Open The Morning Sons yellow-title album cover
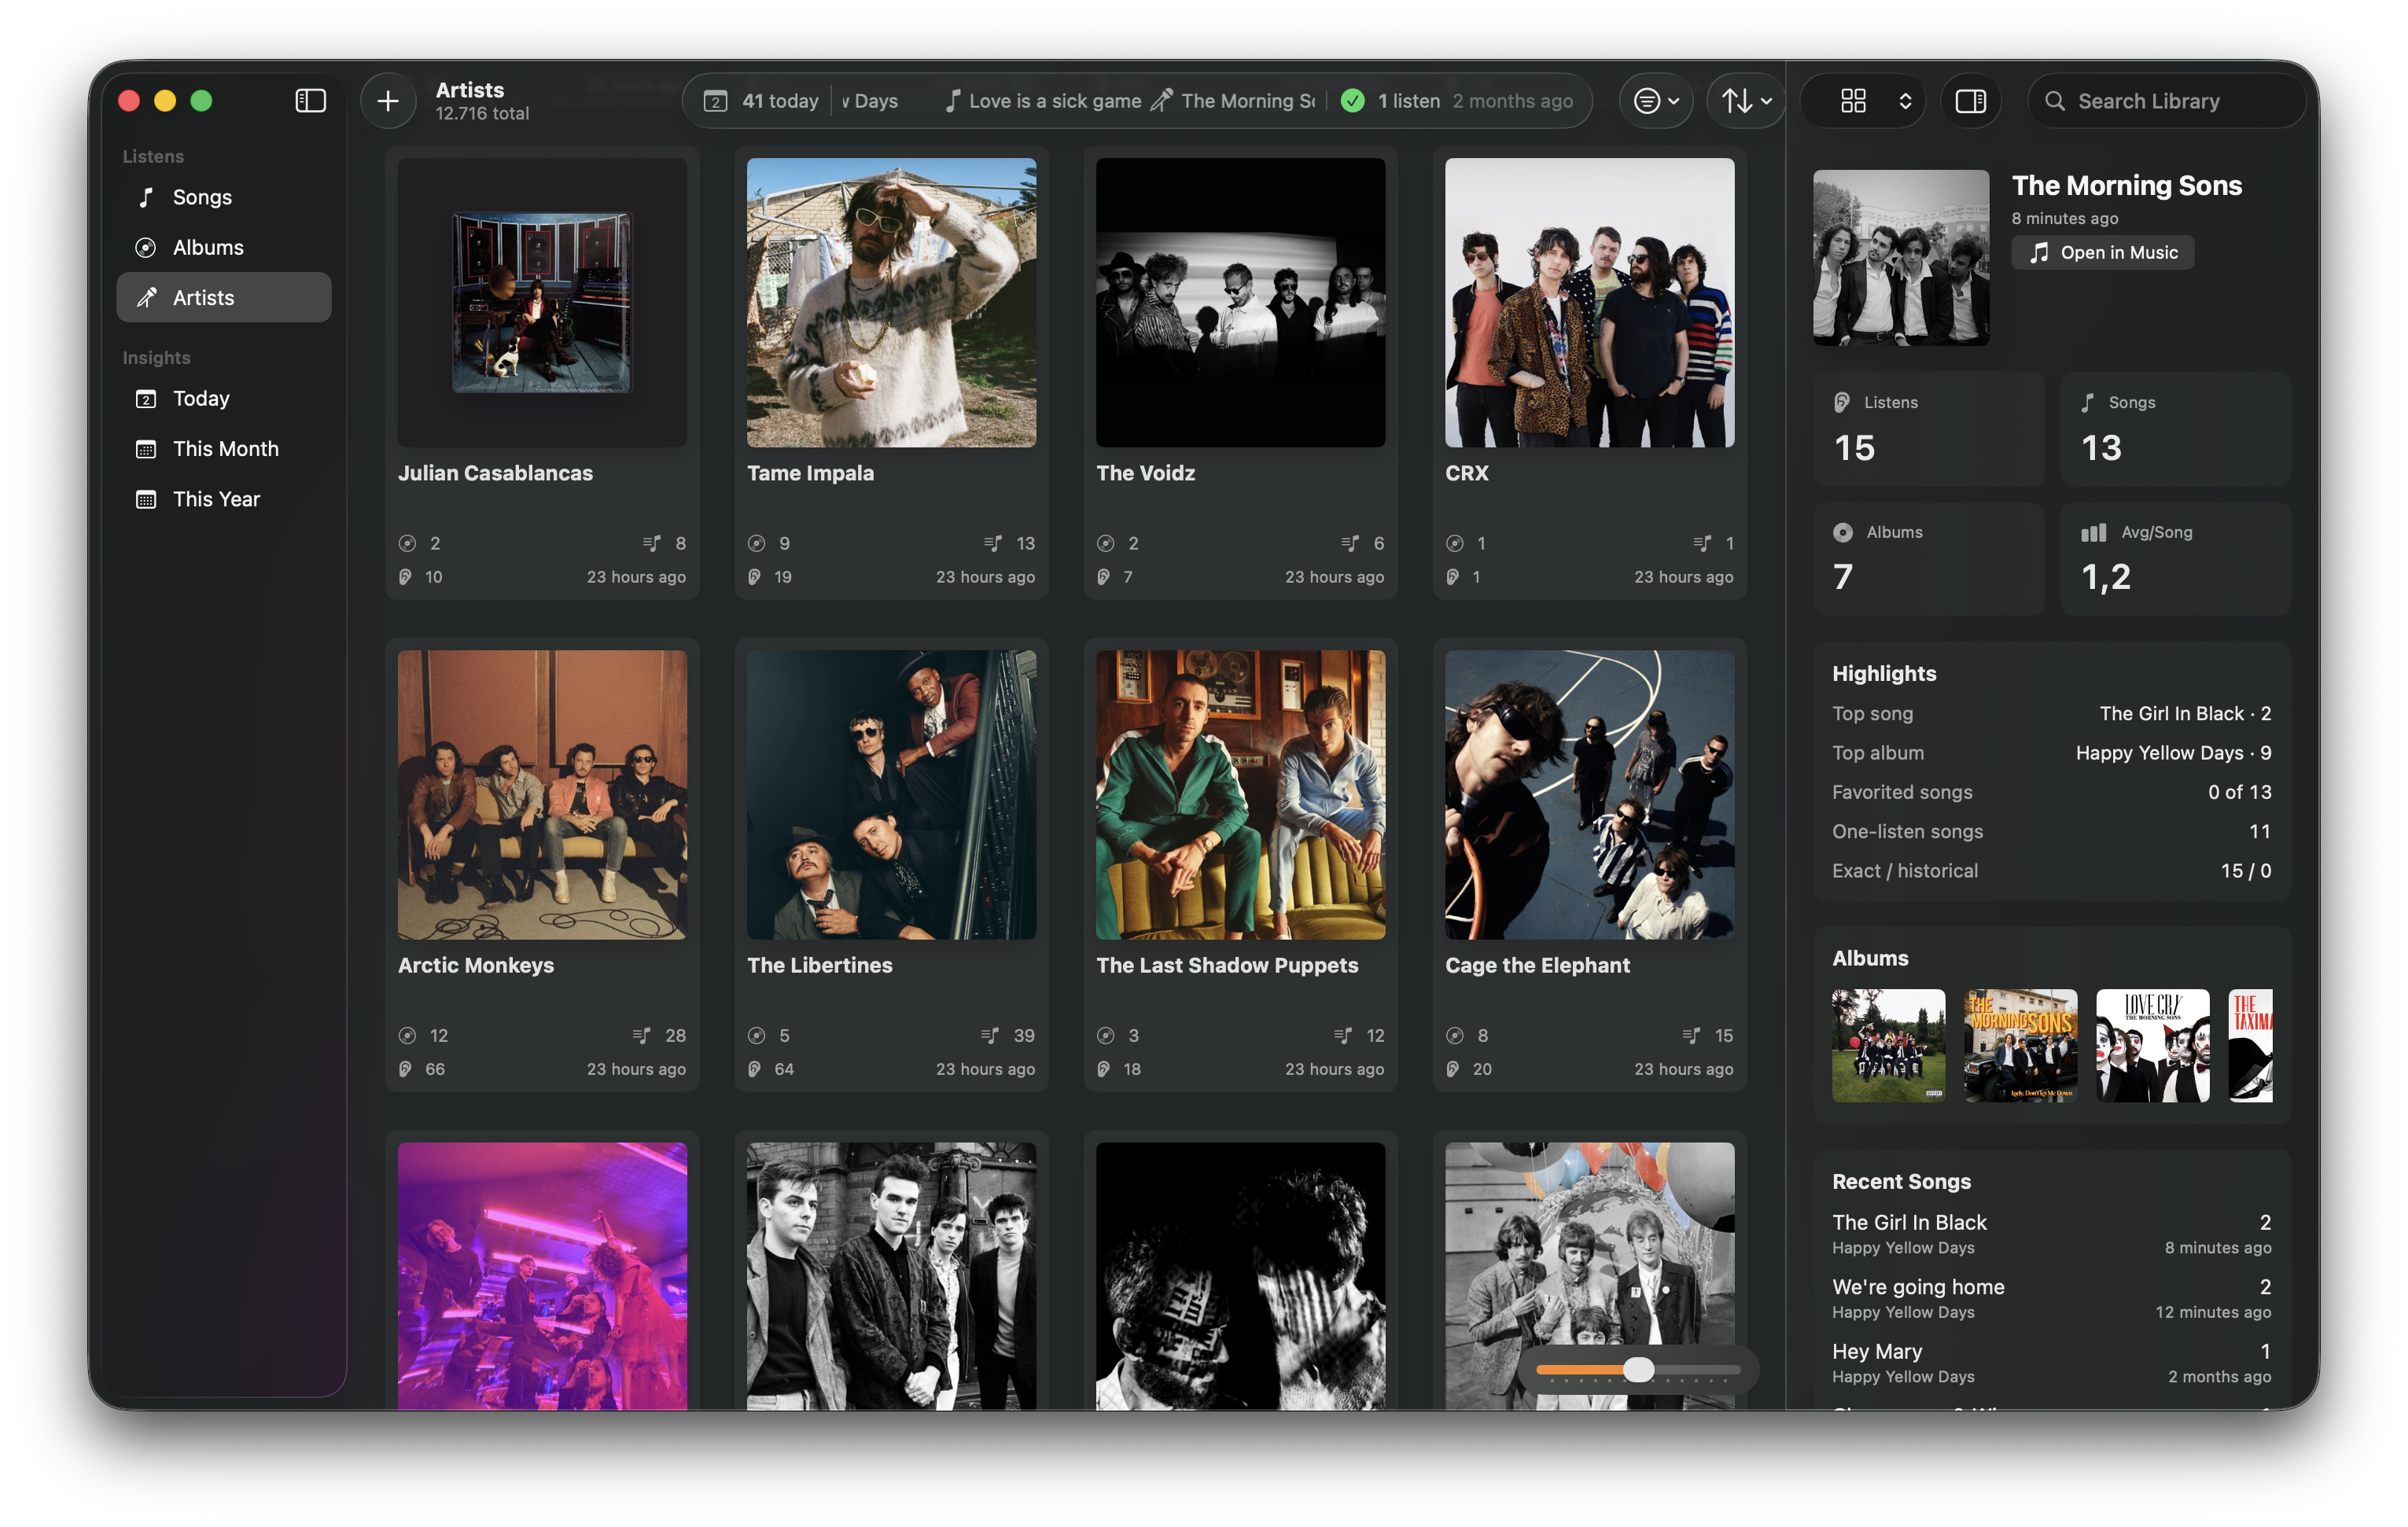This screenshot has height=1527, width=2408. (2020, 1045)
